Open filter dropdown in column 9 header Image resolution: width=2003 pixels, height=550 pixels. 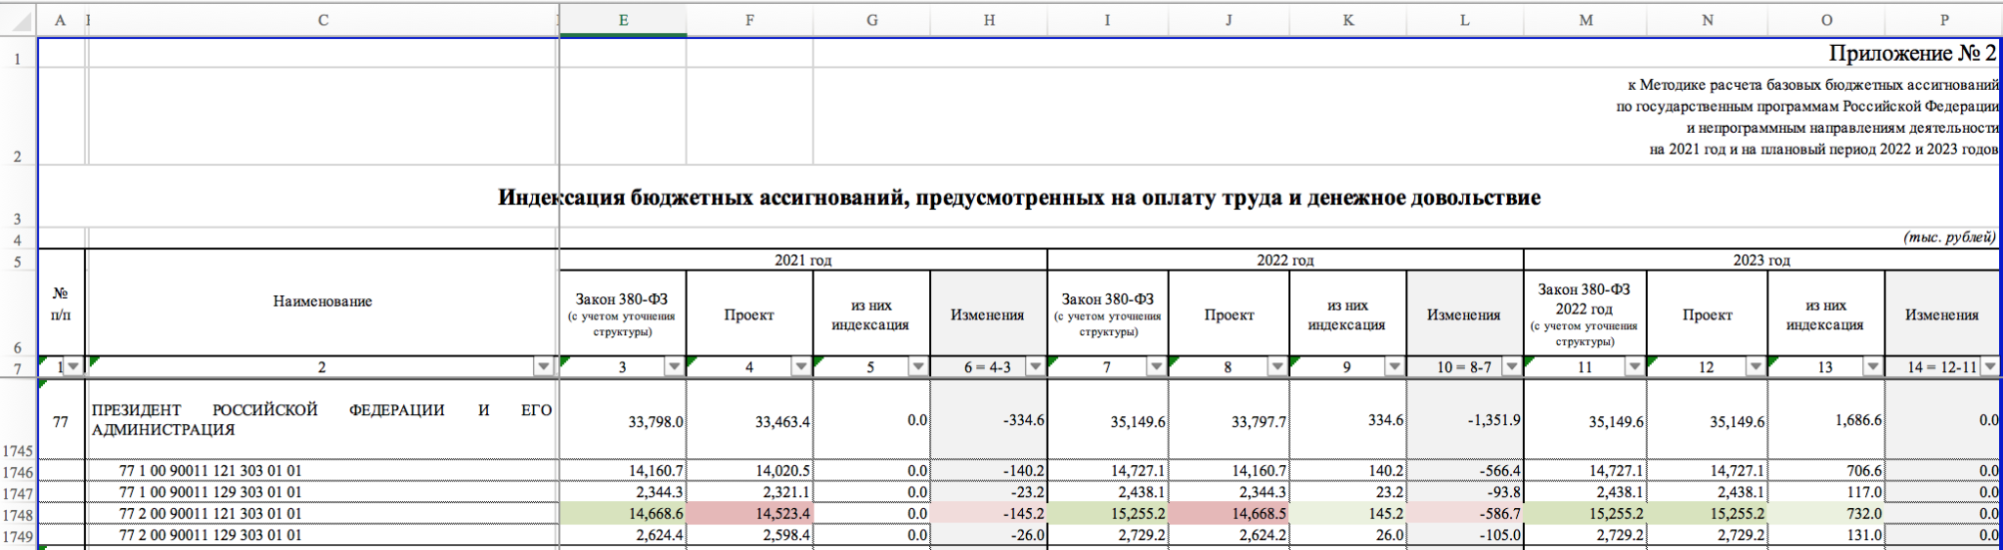pyautogui.click(x=1395, y=366)
